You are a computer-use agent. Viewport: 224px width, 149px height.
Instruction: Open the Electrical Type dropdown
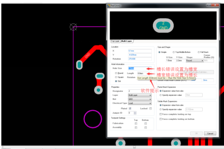[140, 103]
